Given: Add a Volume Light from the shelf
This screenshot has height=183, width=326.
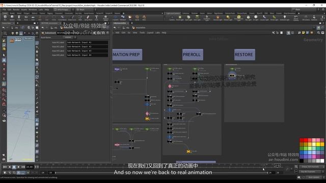Looking at the screenshot, I should pos(218,18).
